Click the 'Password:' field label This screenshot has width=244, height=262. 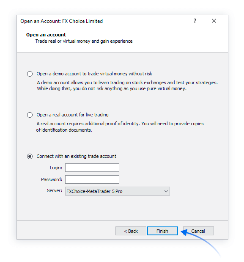52,179
